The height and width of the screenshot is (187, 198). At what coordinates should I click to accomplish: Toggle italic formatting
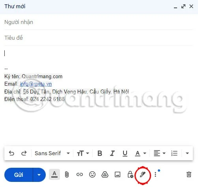112,153
